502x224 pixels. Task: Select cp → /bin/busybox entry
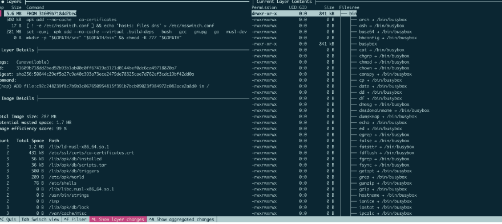[x=380, y=80]
